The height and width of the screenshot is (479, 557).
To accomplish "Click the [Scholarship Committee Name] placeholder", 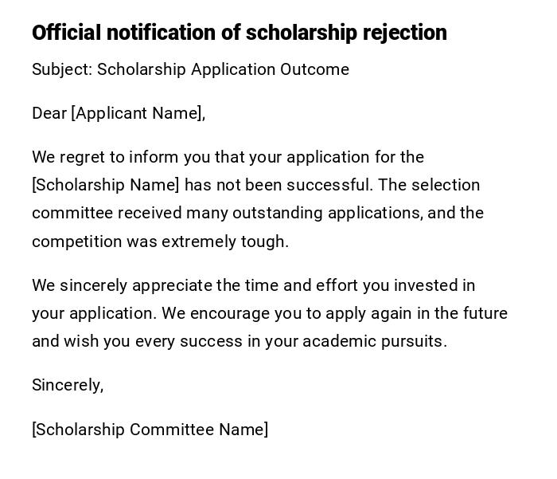I will 150,430.
